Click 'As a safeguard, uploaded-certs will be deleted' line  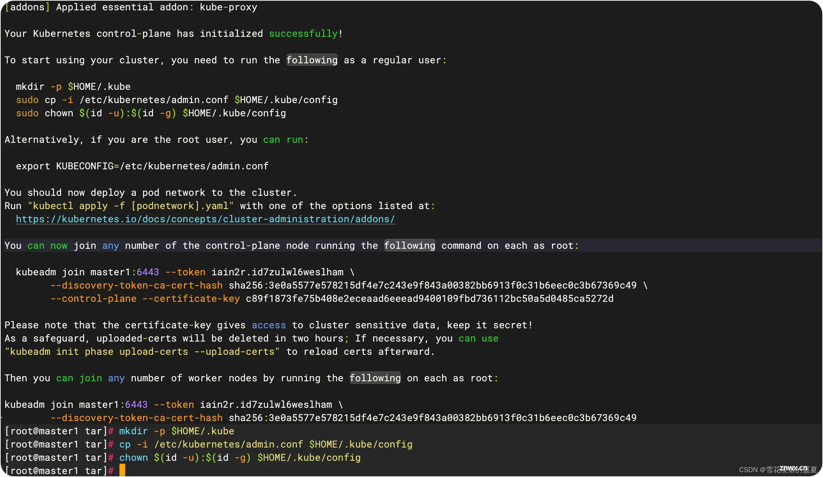251,338
